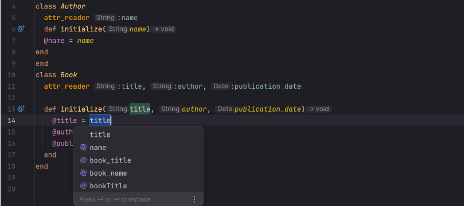The height and width of the screenshot is (206, 464).
Task: Click line number 20 in the gutter
Action: pyautogui.click(x=11, y=189)
